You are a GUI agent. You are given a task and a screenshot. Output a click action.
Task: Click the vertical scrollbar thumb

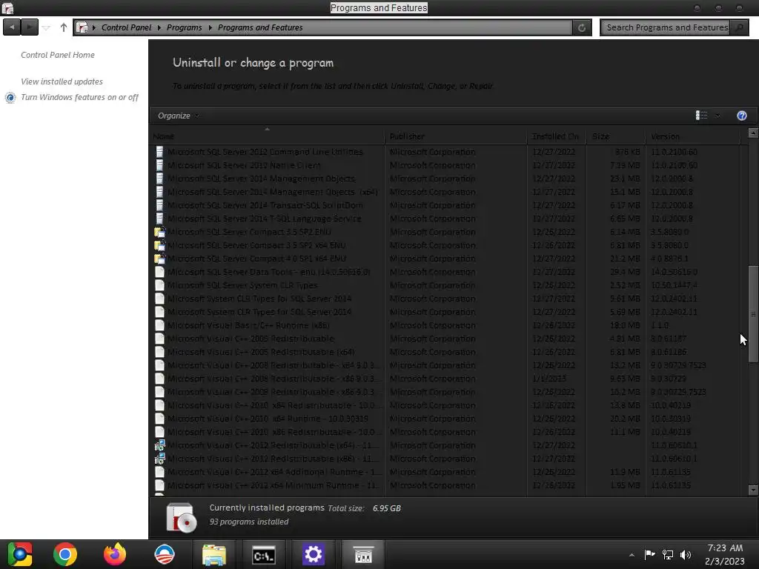[x=753, y=313]
